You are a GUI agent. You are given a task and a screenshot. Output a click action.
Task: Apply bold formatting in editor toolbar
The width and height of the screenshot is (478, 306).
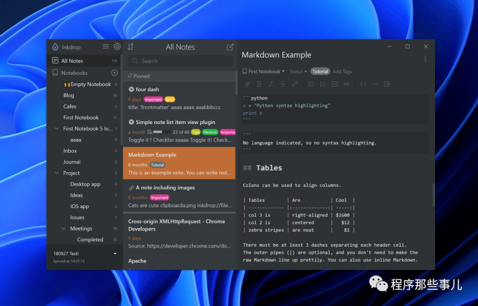click(x=259, y=84)
